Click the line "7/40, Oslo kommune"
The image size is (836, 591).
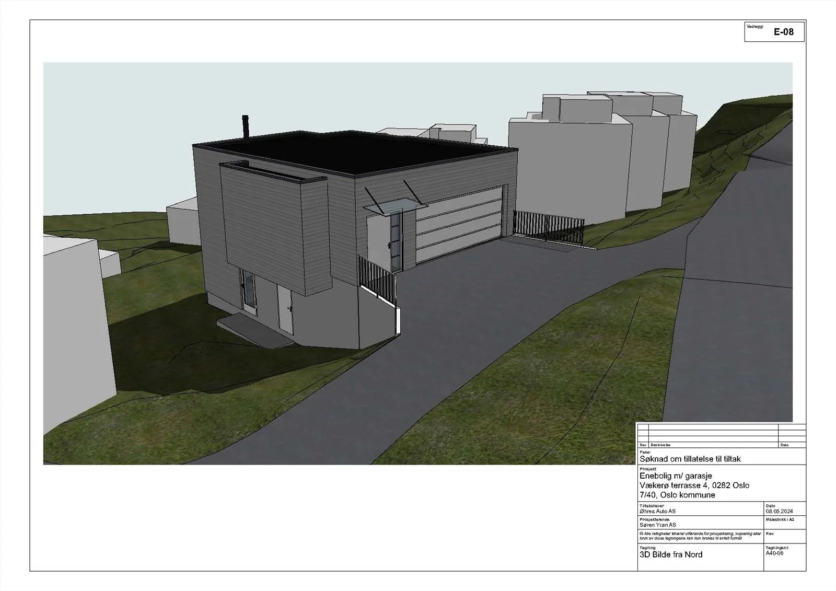pos(677,495)
